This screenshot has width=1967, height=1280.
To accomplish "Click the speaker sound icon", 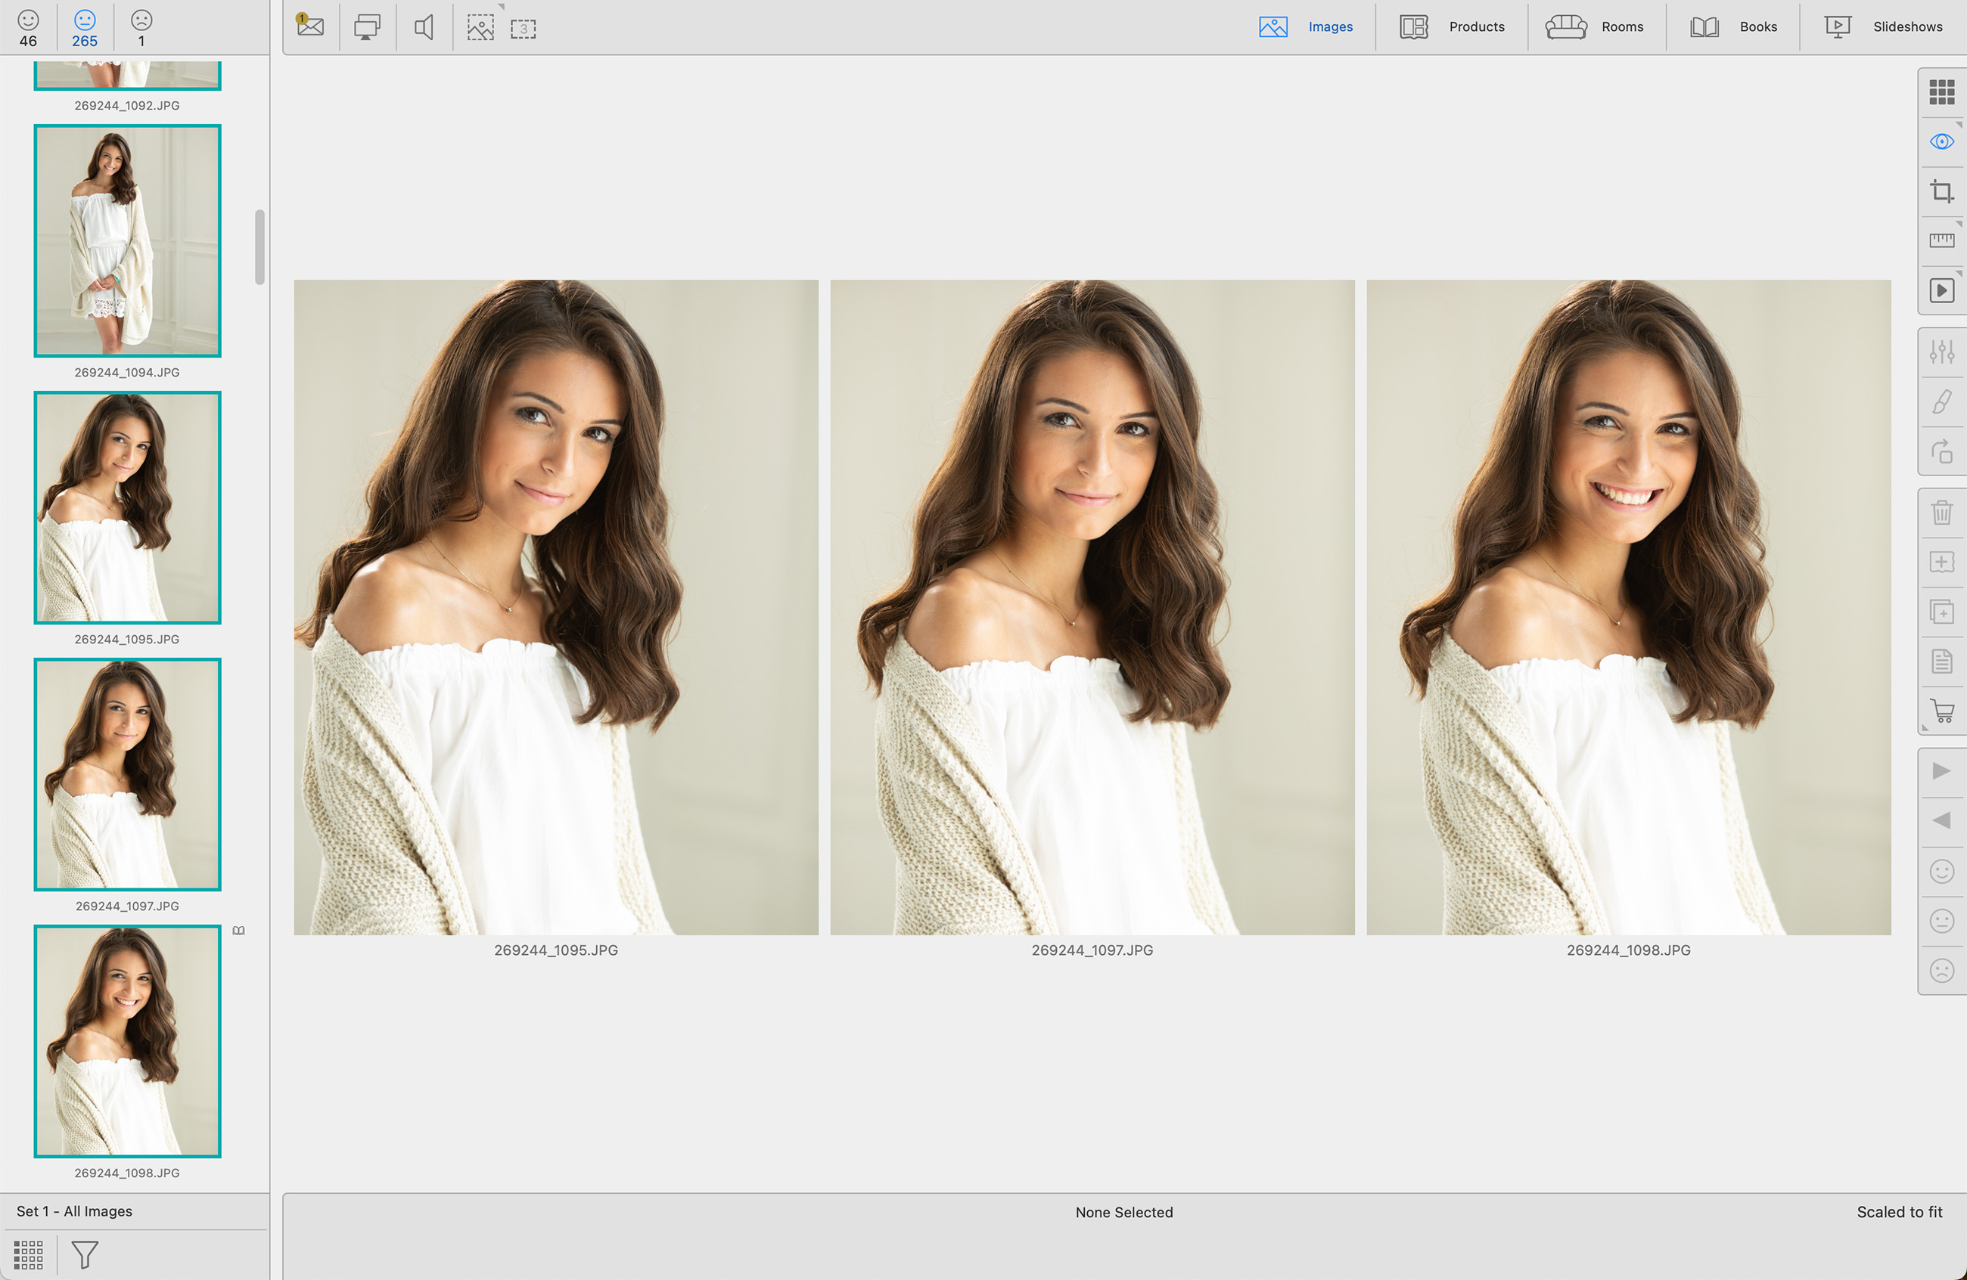I will pyautogui.click(x=424, y=27).
